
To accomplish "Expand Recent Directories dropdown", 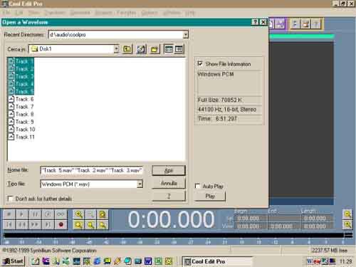I will point(185,35).
